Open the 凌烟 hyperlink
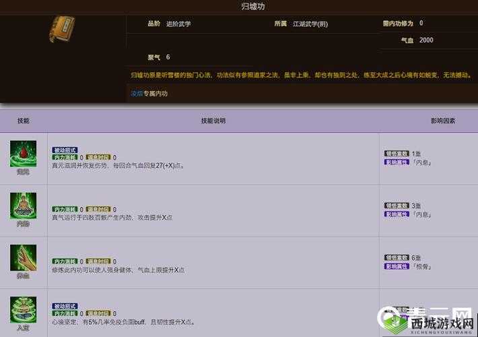 (x=136, y=94)
